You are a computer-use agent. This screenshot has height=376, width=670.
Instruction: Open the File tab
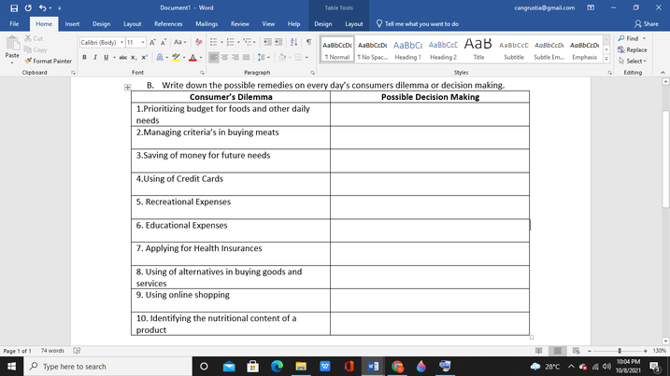14,24
